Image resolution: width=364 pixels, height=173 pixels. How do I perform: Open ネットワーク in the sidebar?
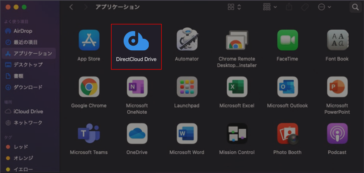(29, 123)
